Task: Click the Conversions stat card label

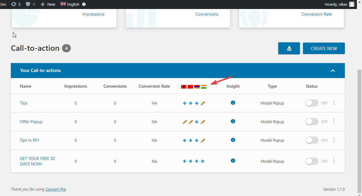Action: pyautogui.click(x=207, y=14)
